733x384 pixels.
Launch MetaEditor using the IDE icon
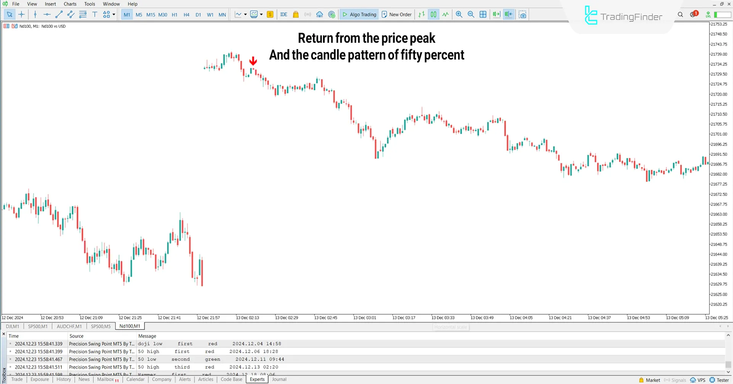click(284, 15)
